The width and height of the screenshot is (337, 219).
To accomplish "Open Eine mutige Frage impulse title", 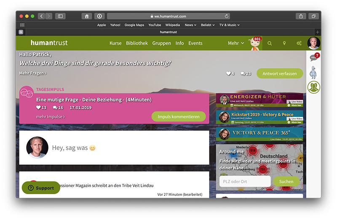I will 94,100.
